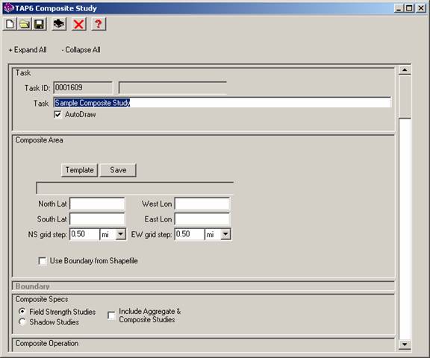Check Include Aggregate & Composite Studies

click(111, 315)
